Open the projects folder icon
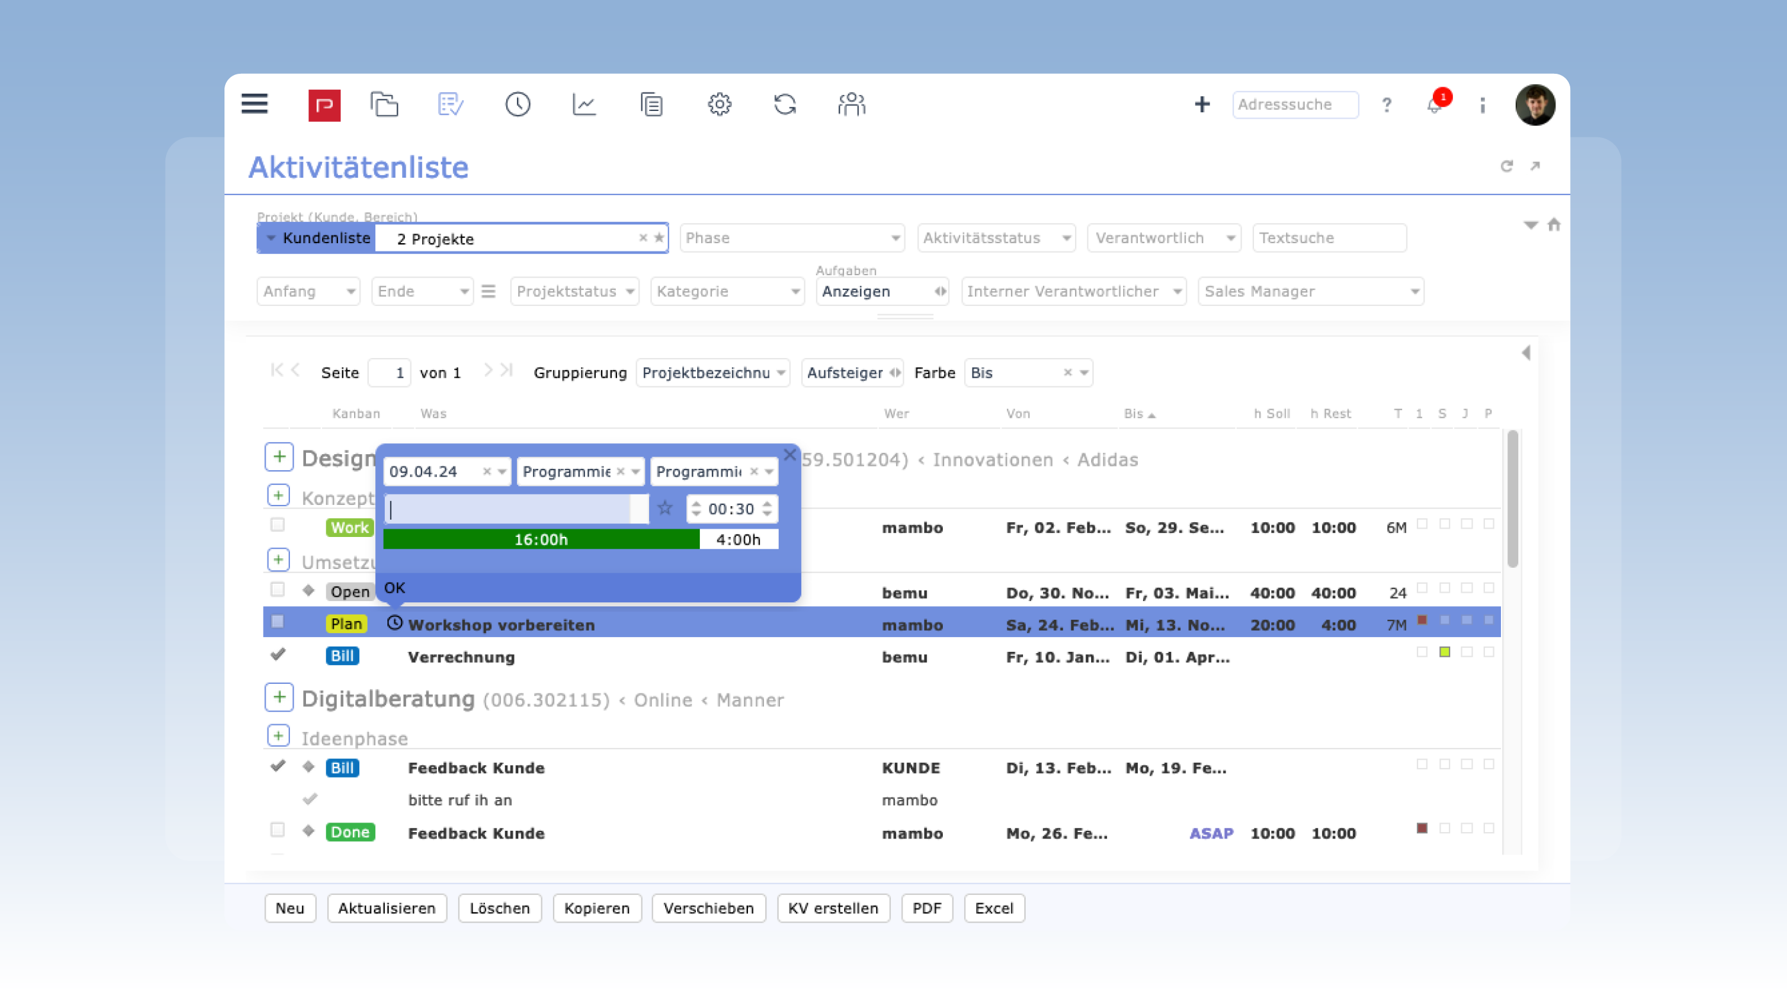Image resolution: width=1787 pixels, height=1004 pixels. point(384,105)
